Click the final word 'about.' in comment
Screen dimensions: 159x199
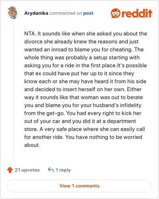tap(32, 145)
